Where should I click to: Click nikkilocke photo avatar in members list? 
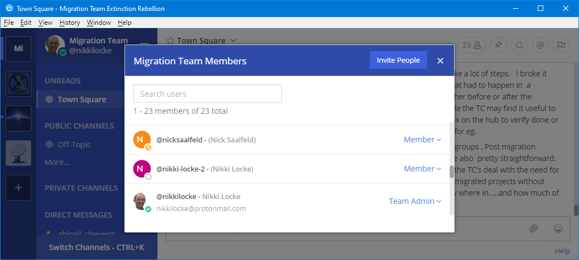[x=140, y=201]
